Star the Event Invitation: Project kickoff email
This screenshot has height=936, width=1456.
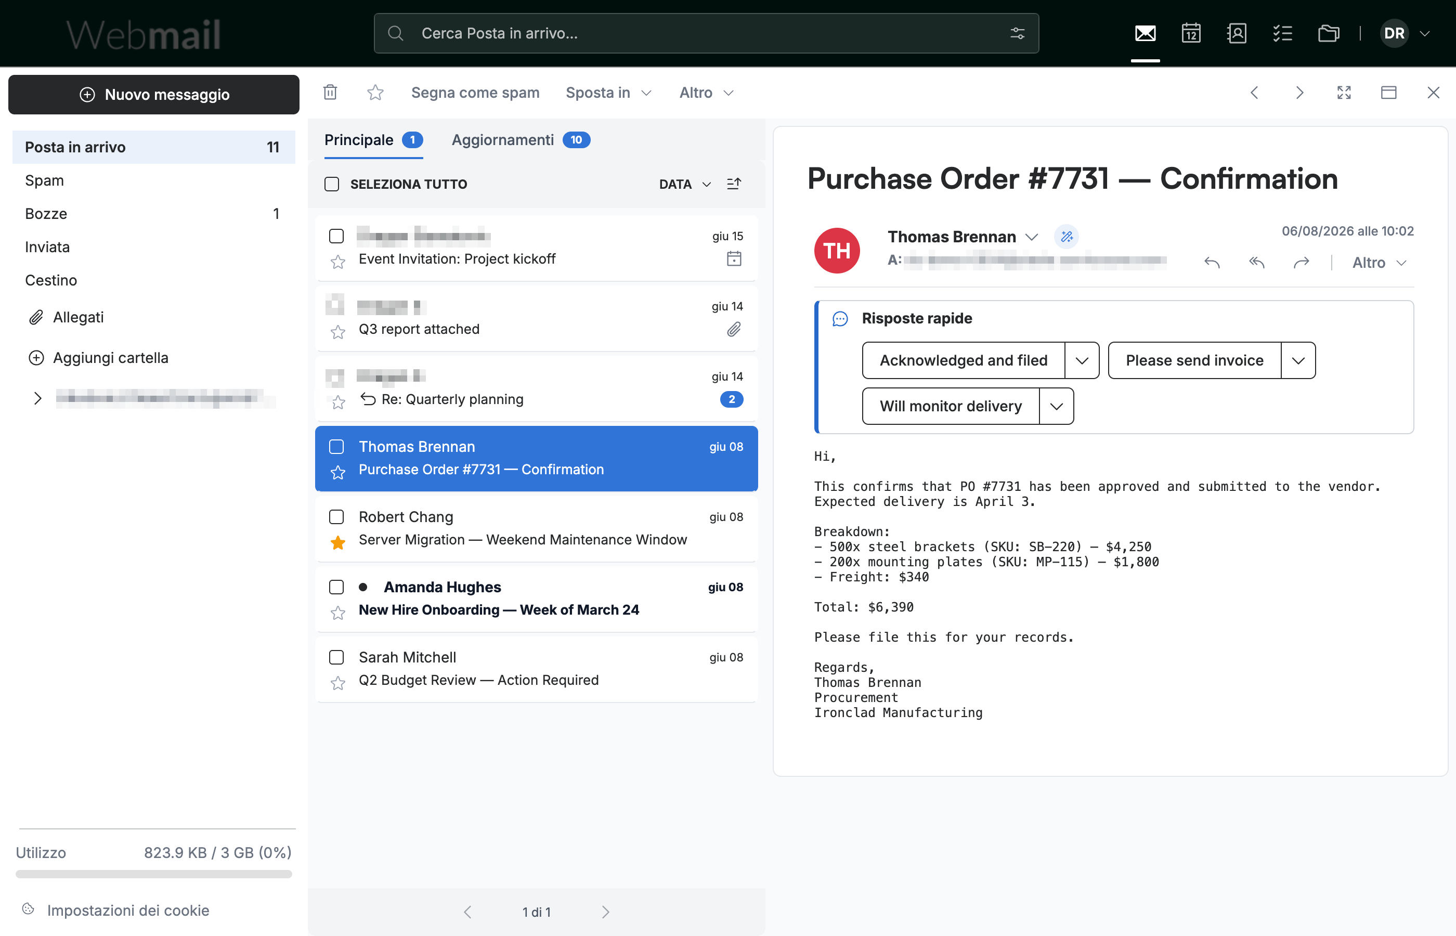338,262
